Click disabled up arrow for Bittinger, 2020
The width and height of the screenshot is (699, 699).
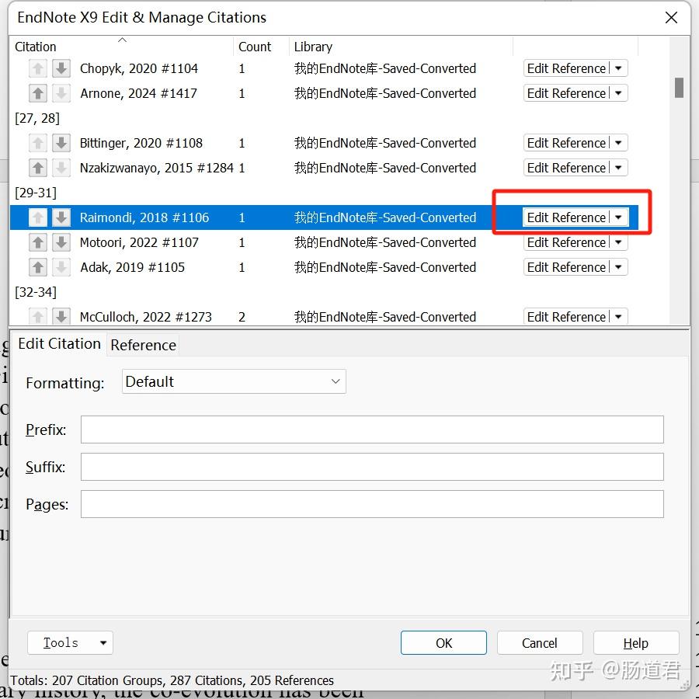(38, 143)
